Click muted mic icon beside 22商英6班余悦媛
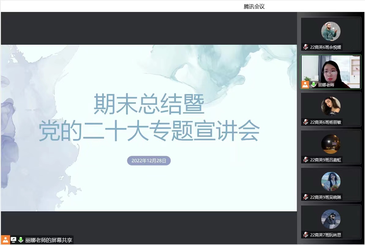The width and height of the screenshot is (365, 245). click(306, 47)
